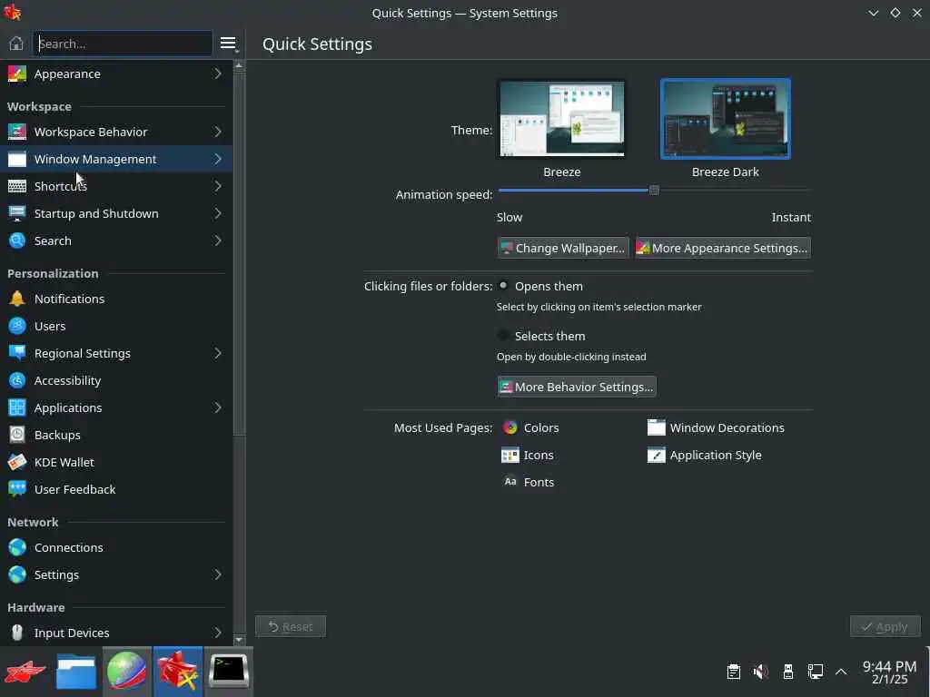The width and height of the screenshot is (930, 697).
Task: Open the Connections settings entry
Action: (x=116, y=547)
